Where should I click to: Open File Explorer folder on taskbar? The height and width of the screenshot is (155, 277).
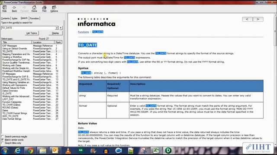[42, 151]
